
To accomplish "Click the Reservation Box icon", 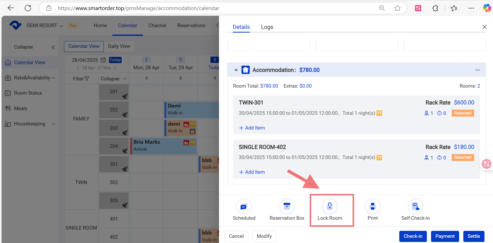I will [287, 206].
